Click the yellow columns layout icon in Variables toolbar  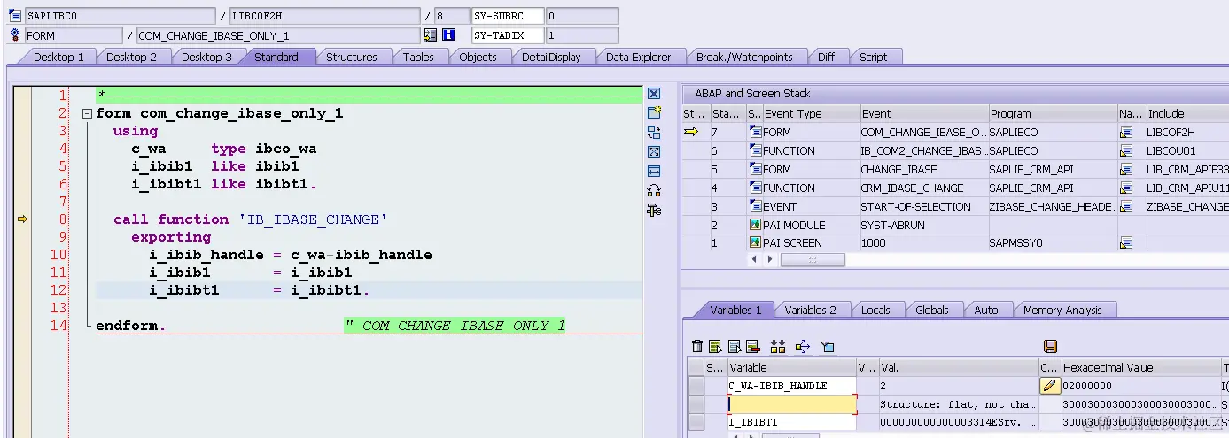(x=778, y=346)
